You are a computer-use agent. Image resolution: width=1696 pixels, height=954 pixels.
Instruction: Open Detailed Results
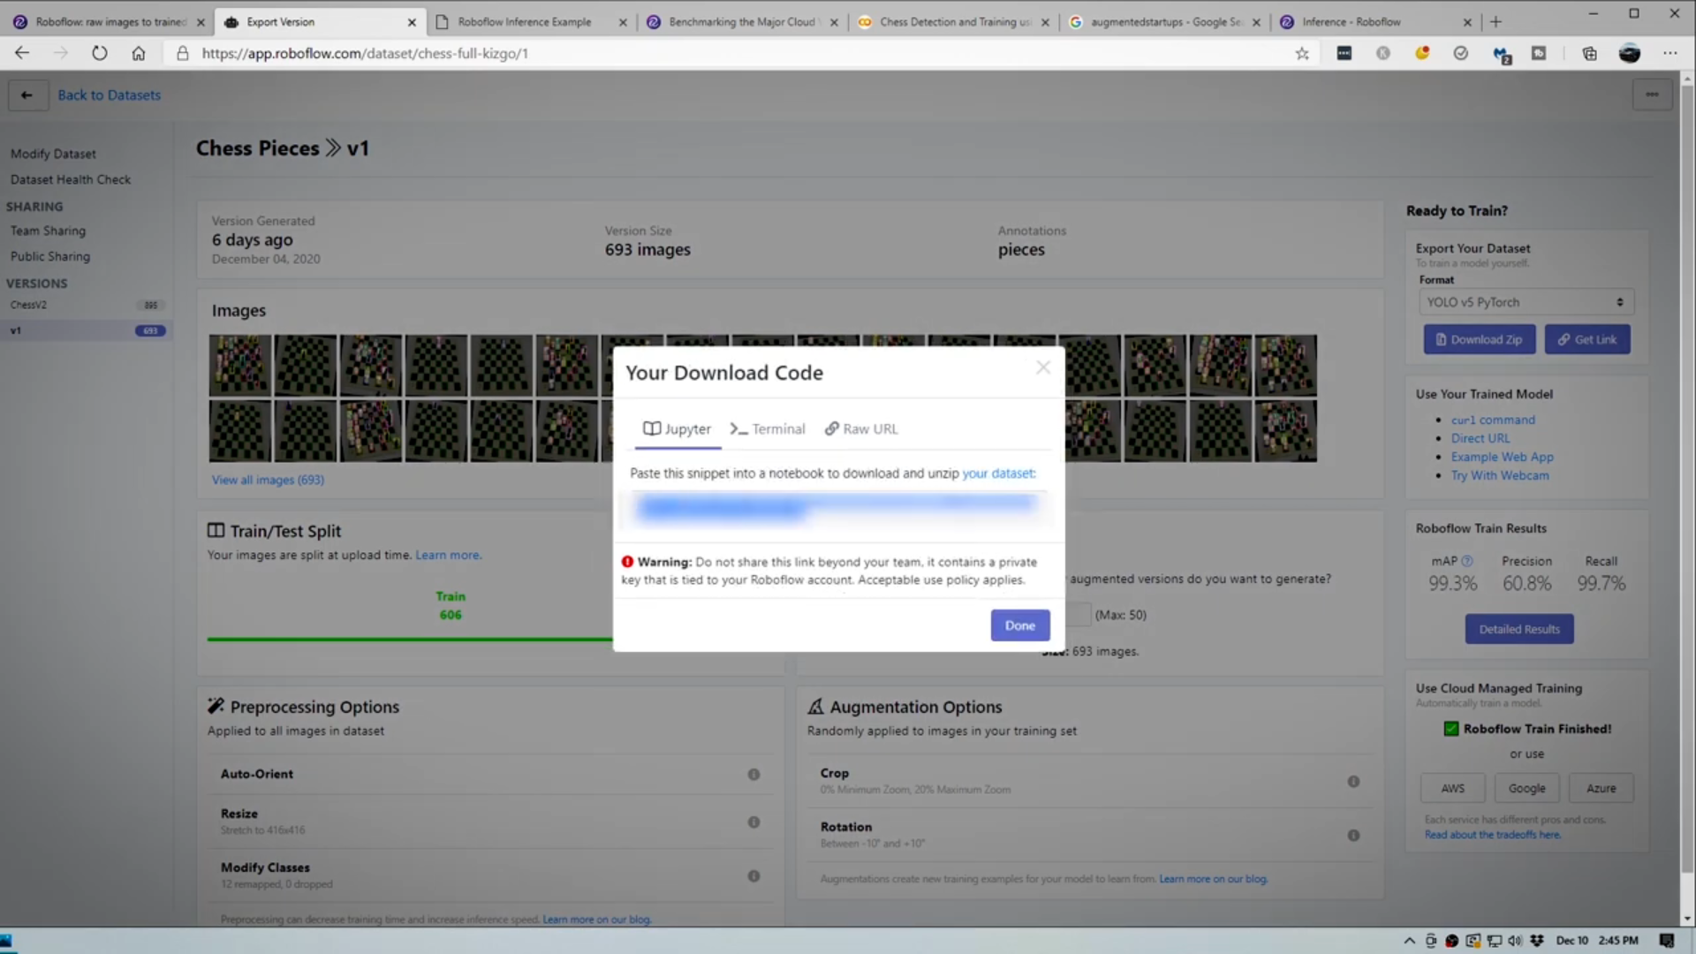click(x=1519, y=629)
